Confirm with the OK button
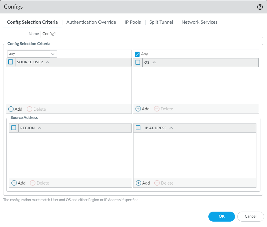The width and height of the screenshot is (267, 227). point(222,216)
